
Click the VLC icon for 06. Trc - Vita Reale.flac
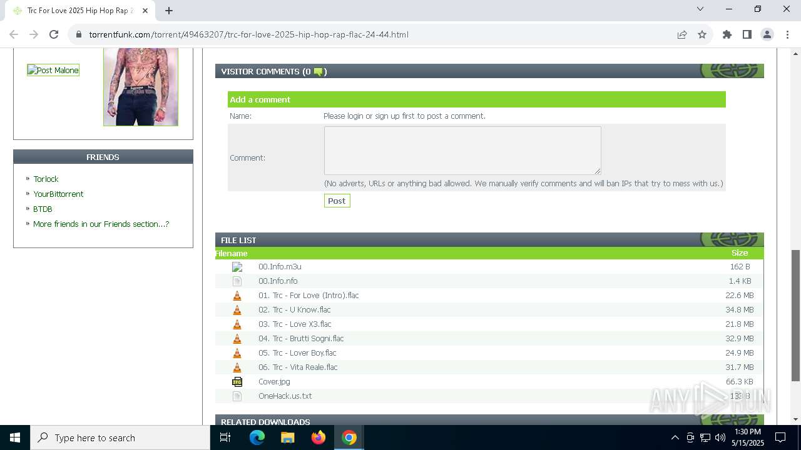click(237, 367)
